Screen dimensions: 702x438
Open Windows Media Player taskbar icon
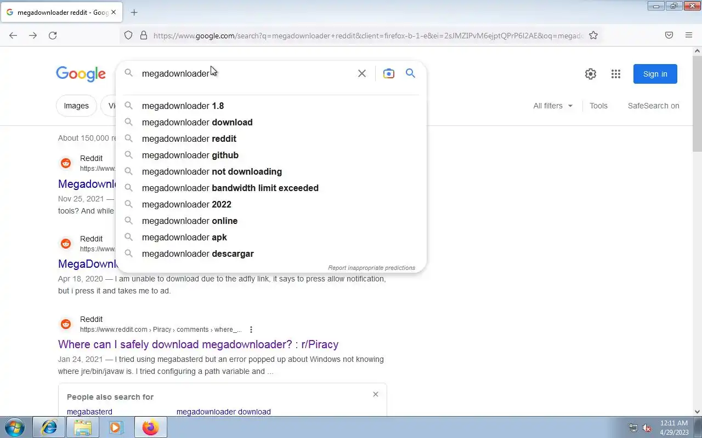click(x=116, y=427)
